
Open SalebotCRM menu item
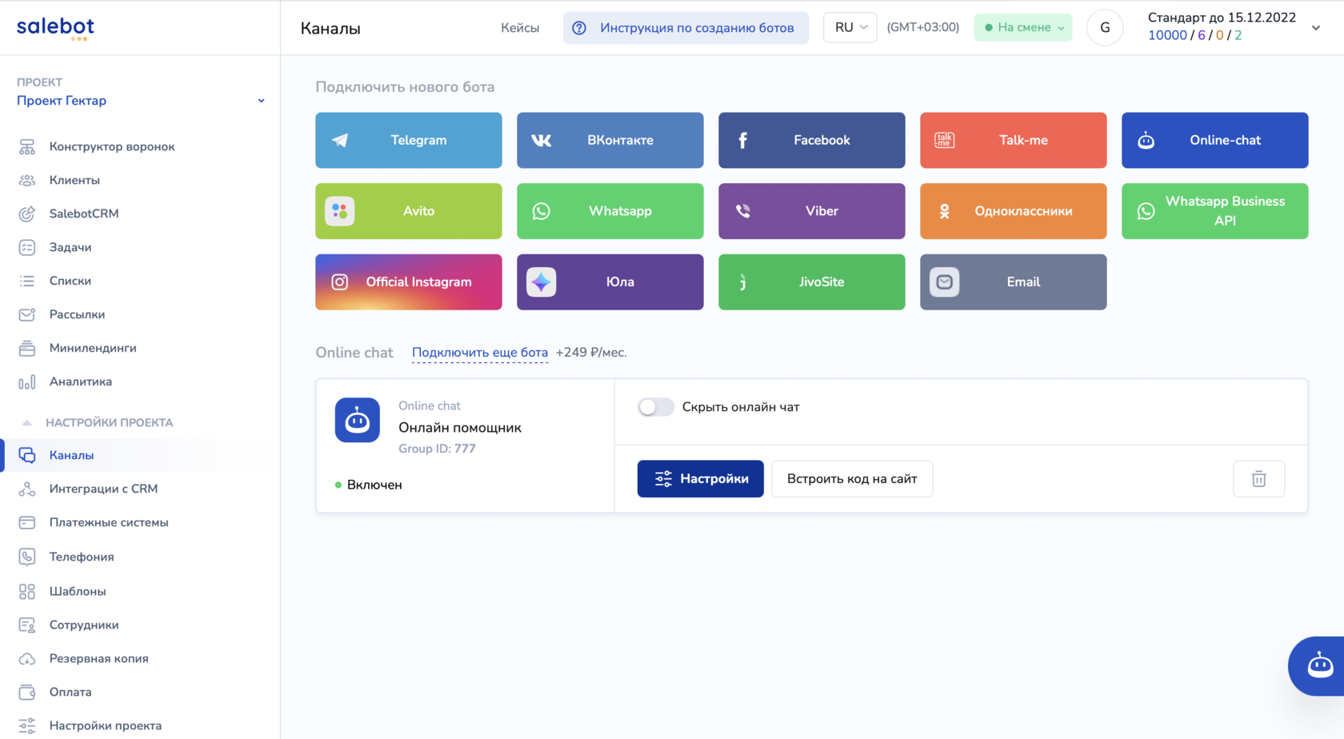click(x=84, y=214)
